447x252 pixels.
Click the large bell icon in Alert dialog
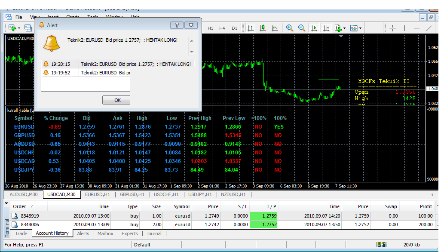point(52,43)
